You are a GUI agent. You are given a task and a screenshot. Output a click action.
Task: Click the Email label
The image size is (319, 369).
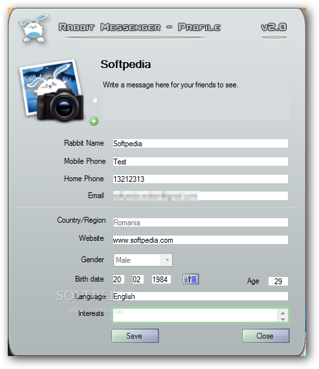(x=96, y=196)
